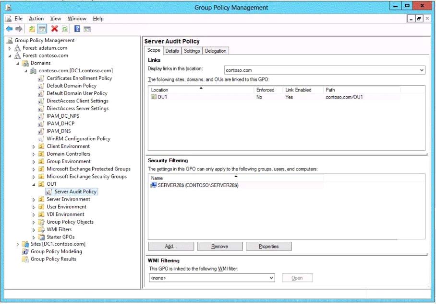The image size is (436, 304).
Task: Click the SERVER28$ computer icon in Security Filtering
Action: (153, 185)
